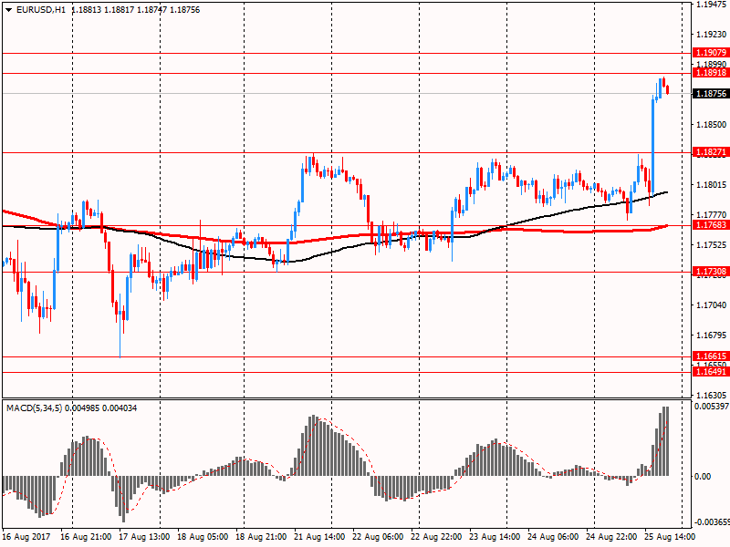The height and width of the screenshot is (547, 730).
Task: Select the EURUSD,H1 chart title text
Action: 41,10
